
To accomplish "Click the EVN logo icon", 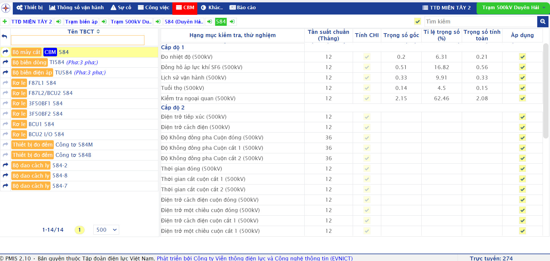I will click(6, 8).
